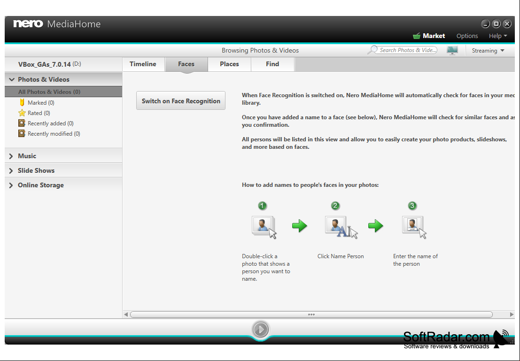Click the horizontal scrollbar thumb
Viewport: 520px width, 361px height.
point(311,314)
